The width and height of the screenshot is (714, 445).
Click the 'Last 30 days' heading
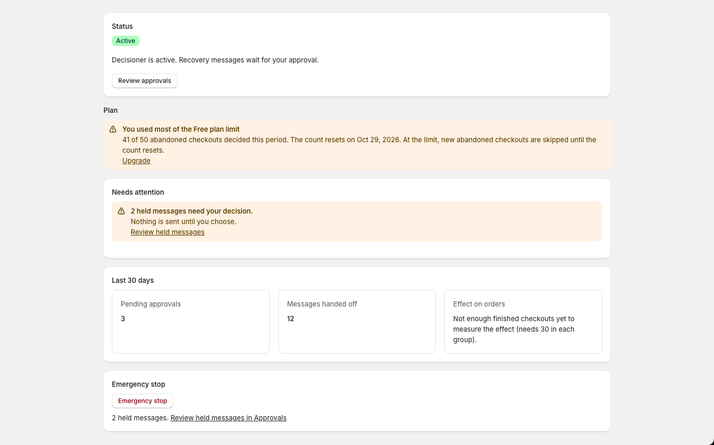pos(133,280)
